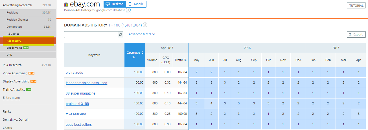368x130 pixels.
Task: Click the Aug 2016 cell for 'fender precision bass used'
Action: [238, 83]
